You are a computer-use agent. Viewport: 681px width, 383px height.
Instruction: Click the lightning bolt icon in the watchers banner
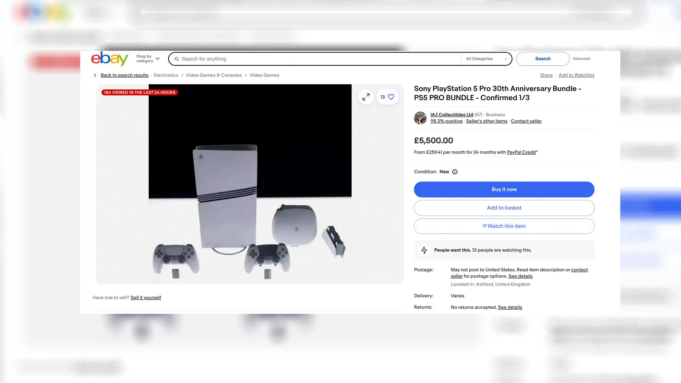tap(424, 250)
